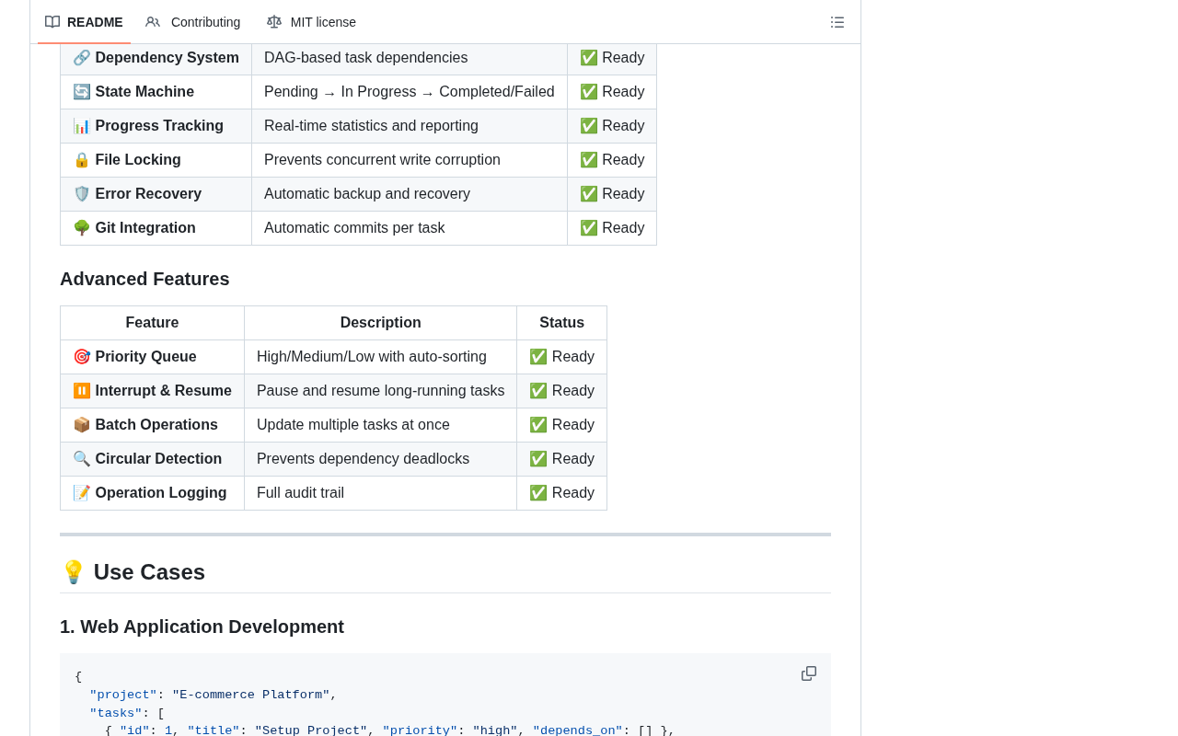
Task: Select the Interrupt & Resume feature name
Action: [x=163, y=391]
